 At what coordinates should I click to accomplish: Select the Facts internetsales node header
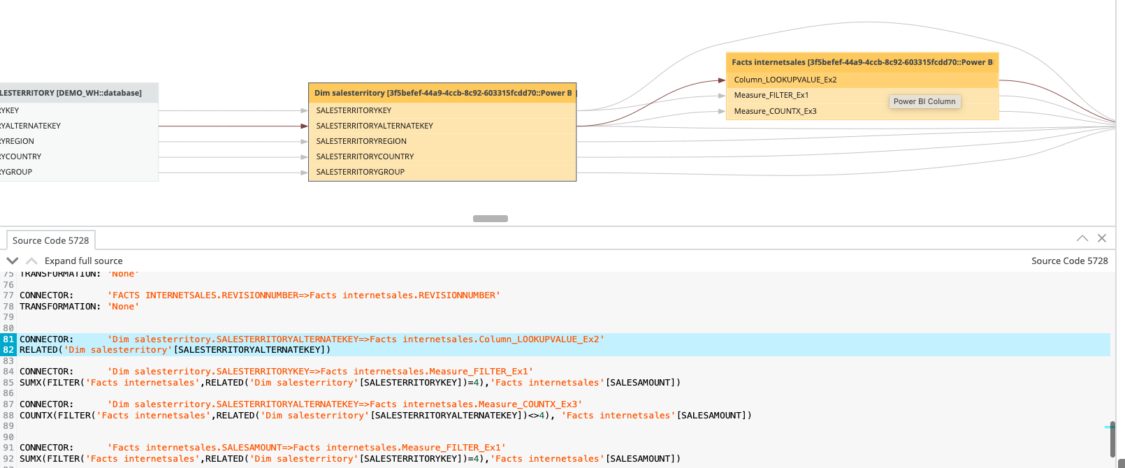862,62
